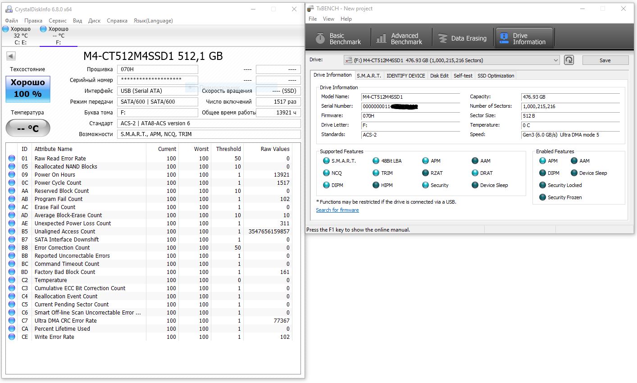Expand the Drive selection dropdown
The width and height of the screenshot is (637, 383).
555,60
